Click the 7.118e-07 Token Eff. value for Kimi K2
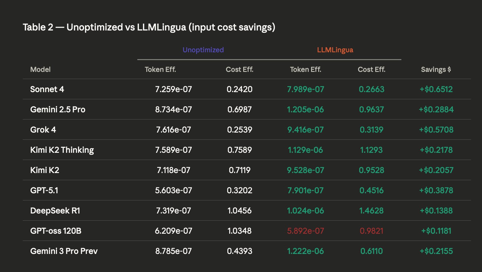Screen dimensions: 482x272 173,170
